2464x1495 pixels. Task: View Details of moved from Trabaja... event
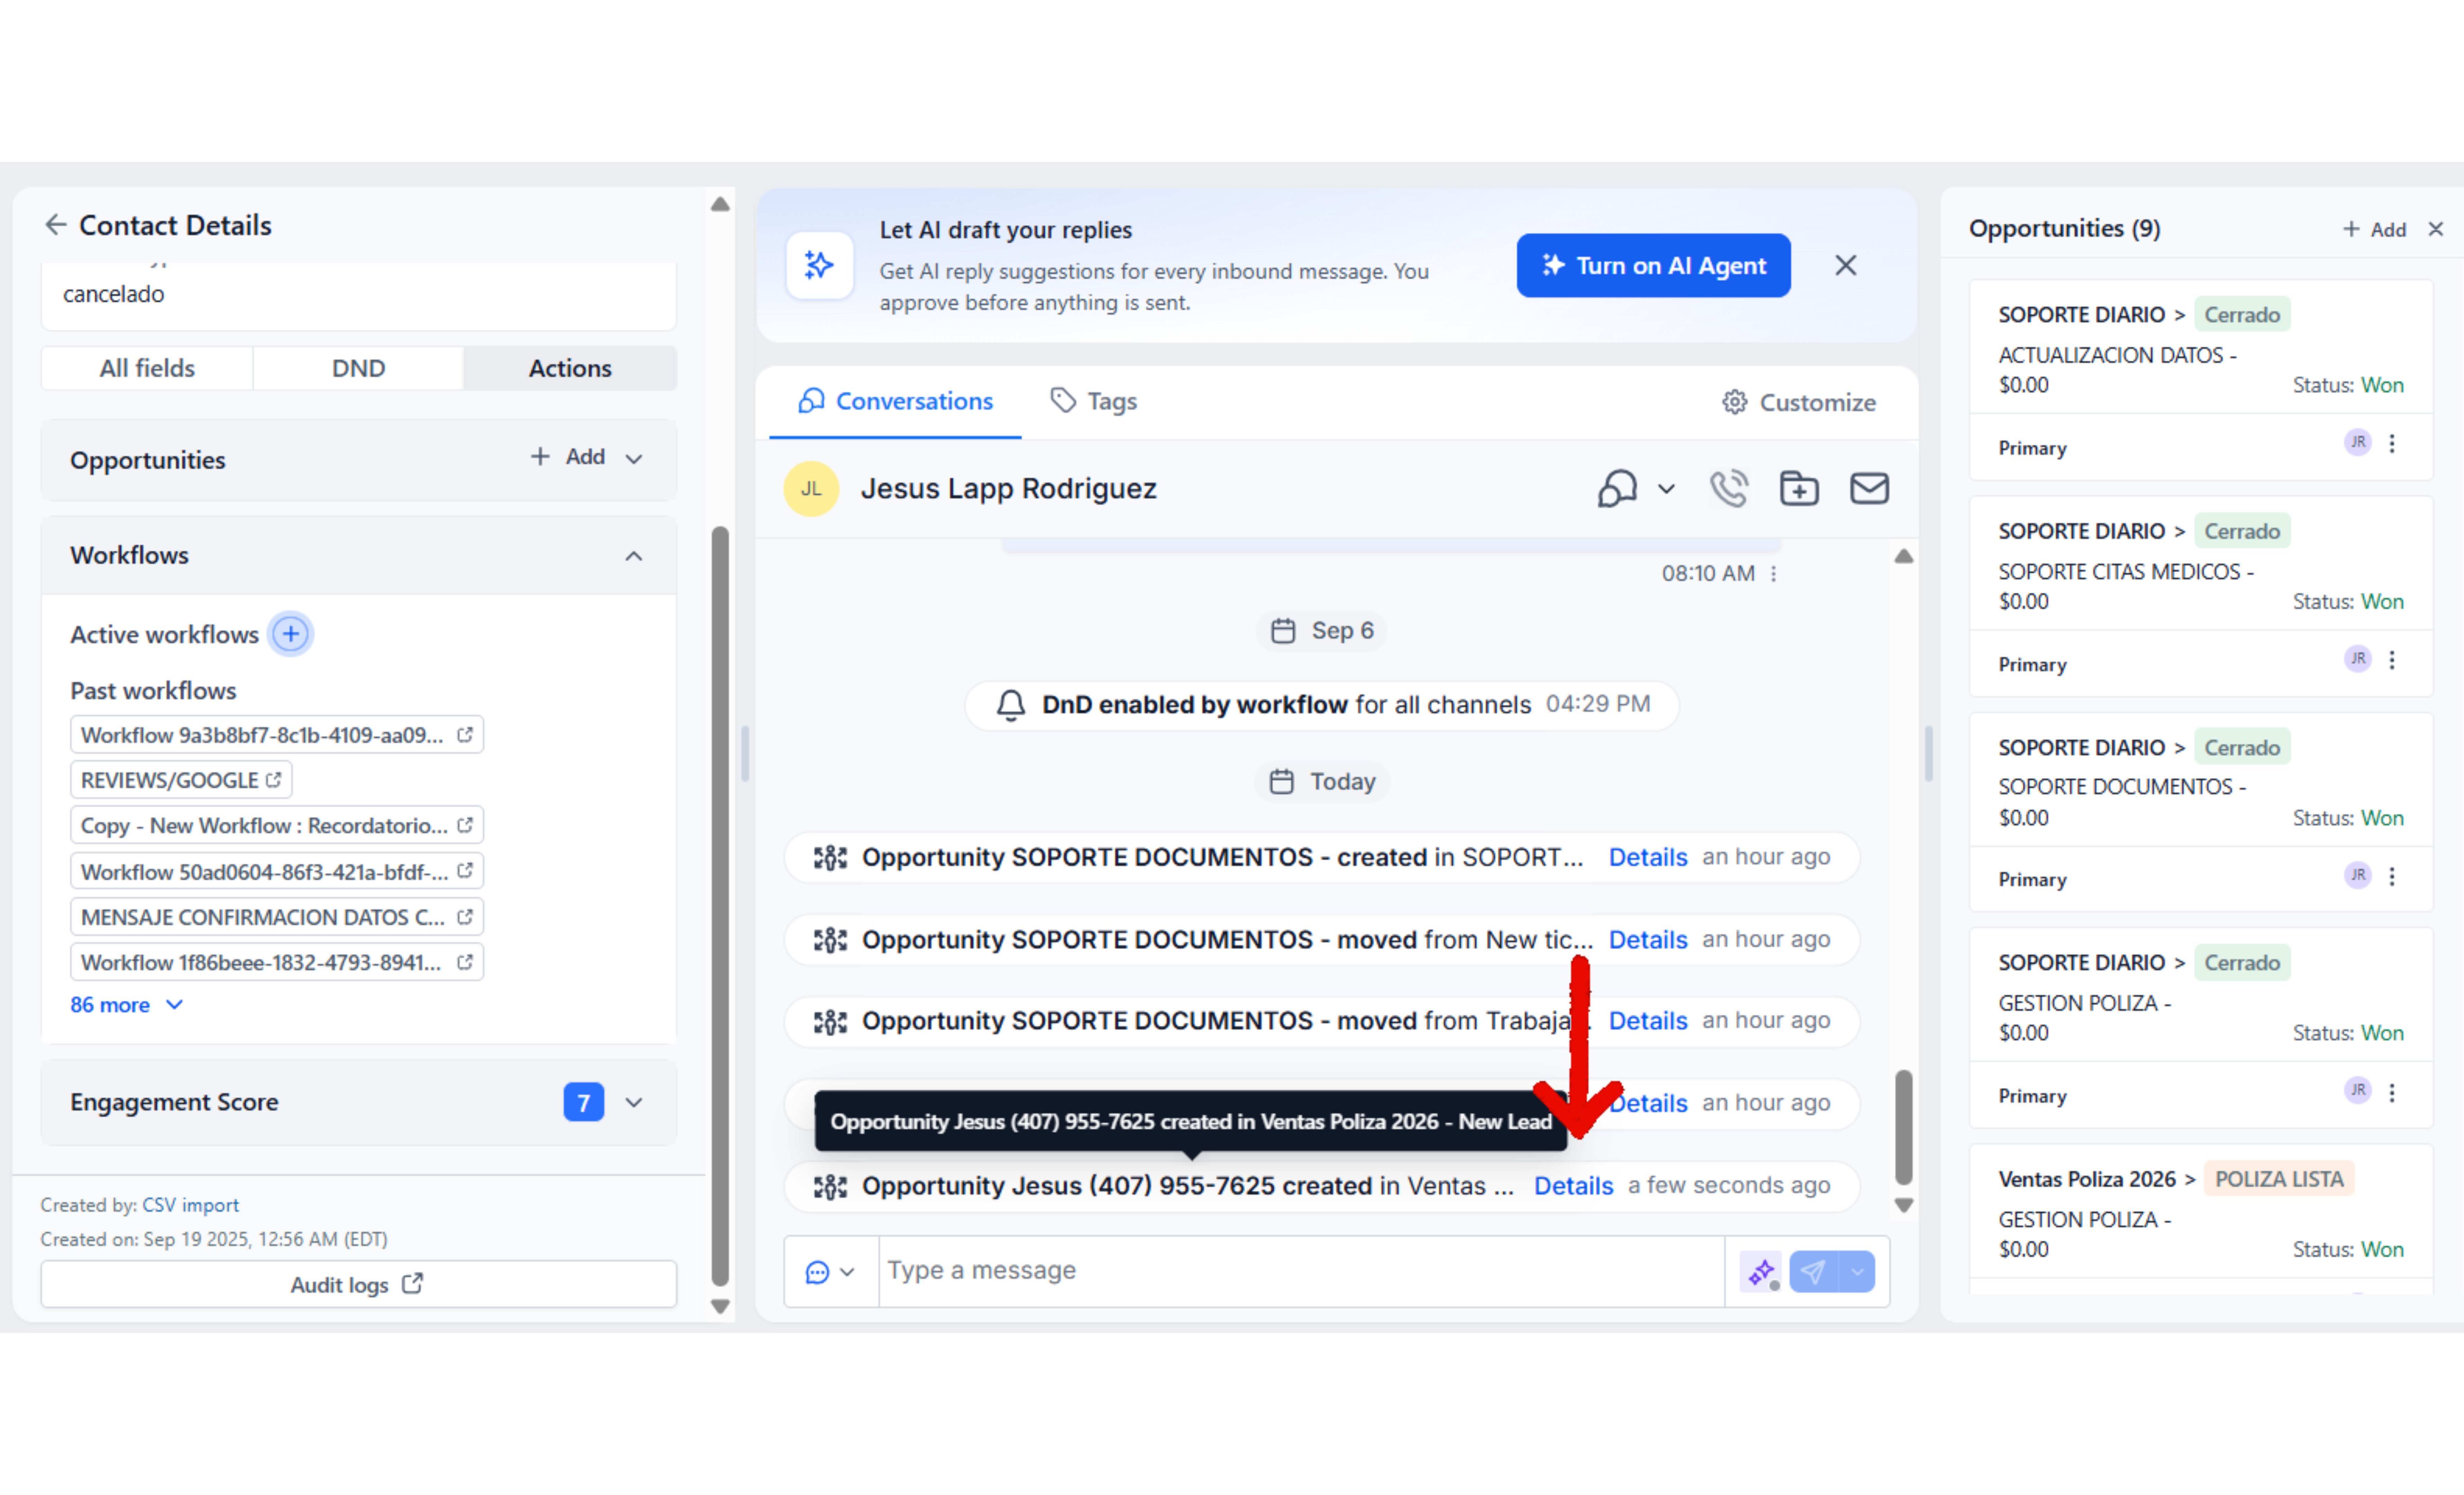tap(1648, 1021)
